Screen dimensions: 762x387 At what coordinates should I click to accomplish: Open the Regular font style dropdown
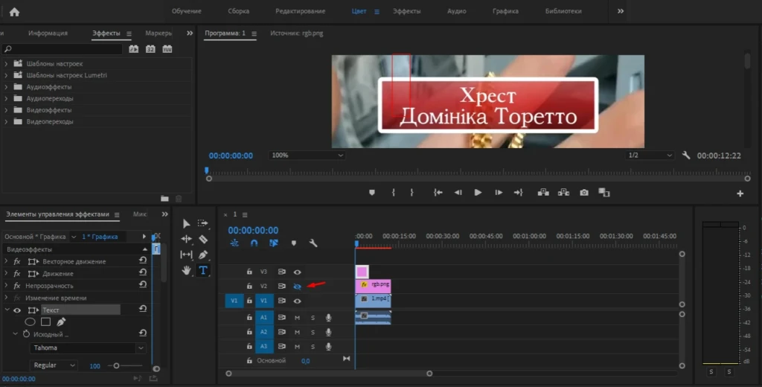[54, 365]
